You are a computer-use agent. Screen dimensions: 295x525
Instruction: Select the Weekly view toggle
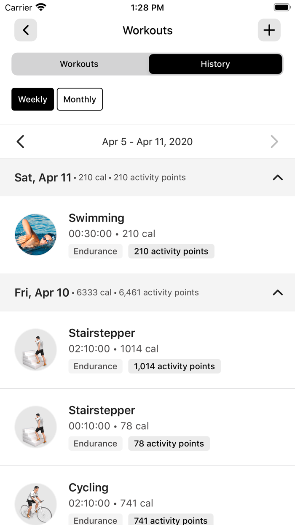(32, 99)
